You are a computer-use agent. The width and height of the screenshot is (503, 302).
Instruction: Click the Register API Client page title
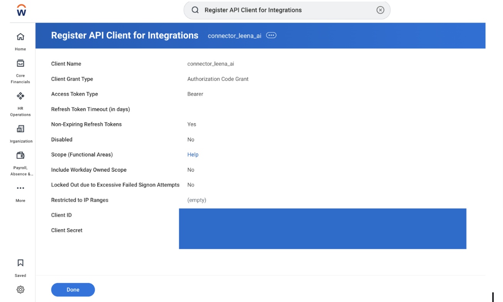tap(125, 35)
